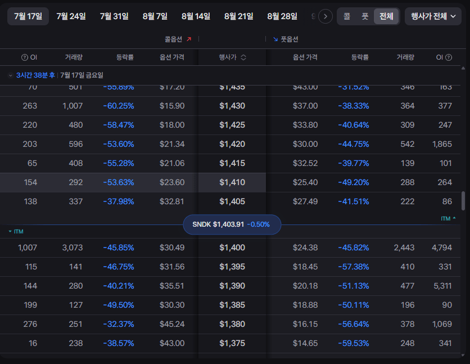Image resolution: width=470 pixels, height=364 pixels.
Task: Click the $23.60 call price at $1,410
Action: point(172,182)
